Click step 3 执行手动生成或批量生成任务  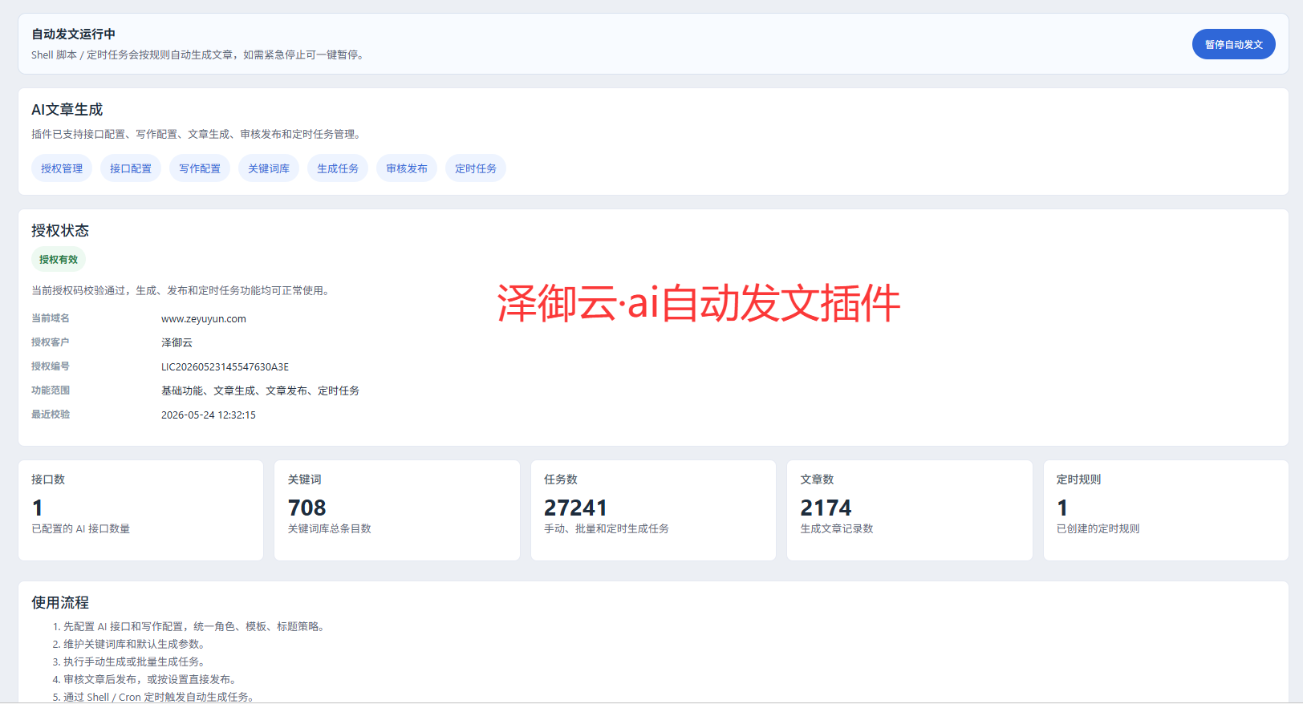coord(136,662)
